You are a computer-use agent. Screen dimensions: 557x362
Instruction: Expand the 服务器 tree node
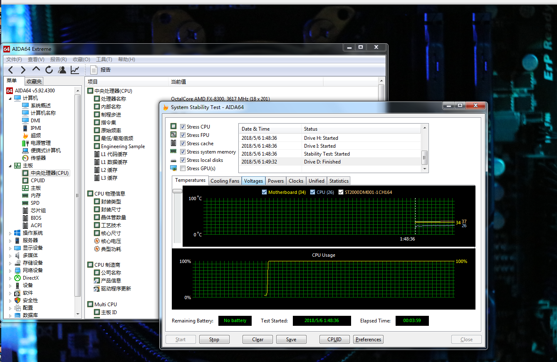click(x=10, y=241)
